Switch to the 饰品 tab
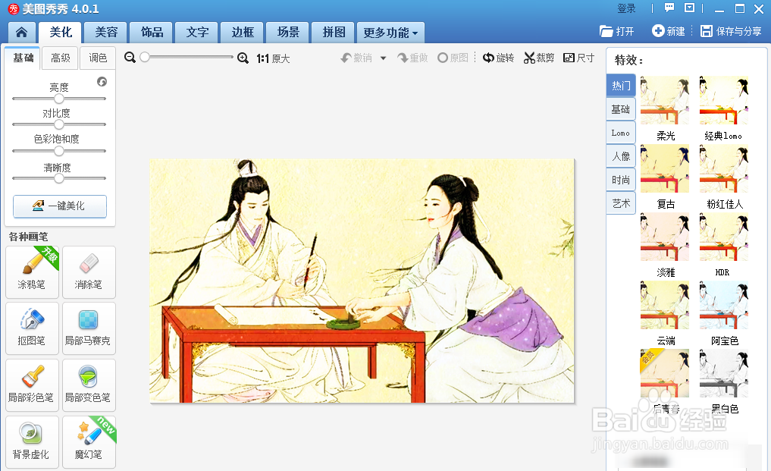The height and width of the screenshot is (471, 771). 152,33
